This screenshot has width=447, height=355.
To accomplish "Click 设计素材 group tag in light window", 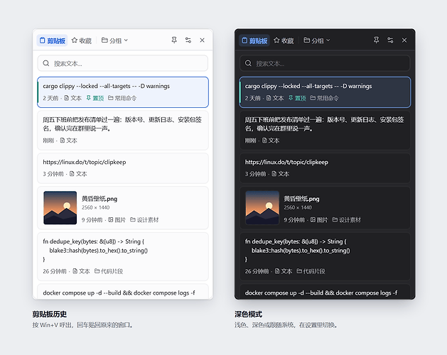I will (x=144, y=219).
